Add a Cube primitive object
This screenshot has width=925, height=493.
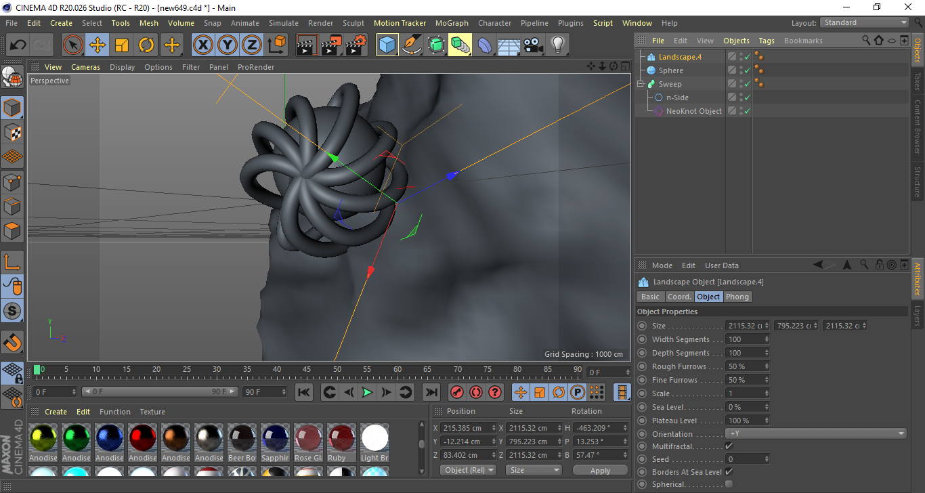pyautogui.click(x=387, y=45)
